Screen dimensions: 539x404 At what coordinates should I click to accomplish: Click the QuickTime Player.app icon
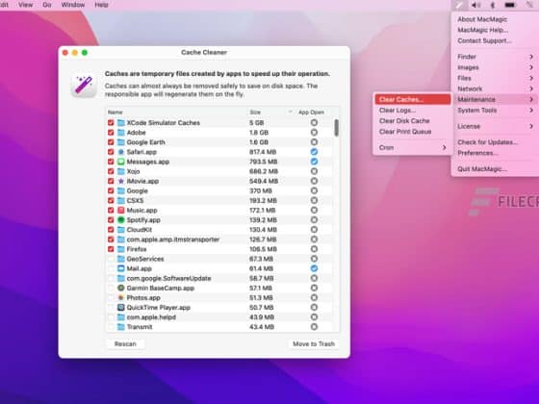click(120, 308)
